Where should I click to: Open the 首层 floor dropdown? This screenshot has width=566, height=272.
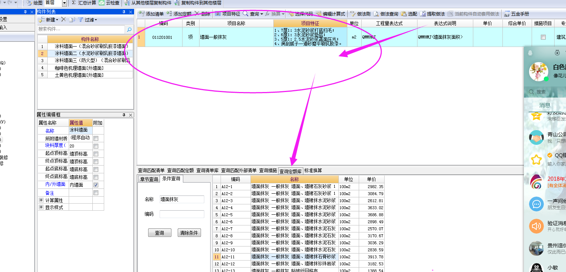pos(64,3)
